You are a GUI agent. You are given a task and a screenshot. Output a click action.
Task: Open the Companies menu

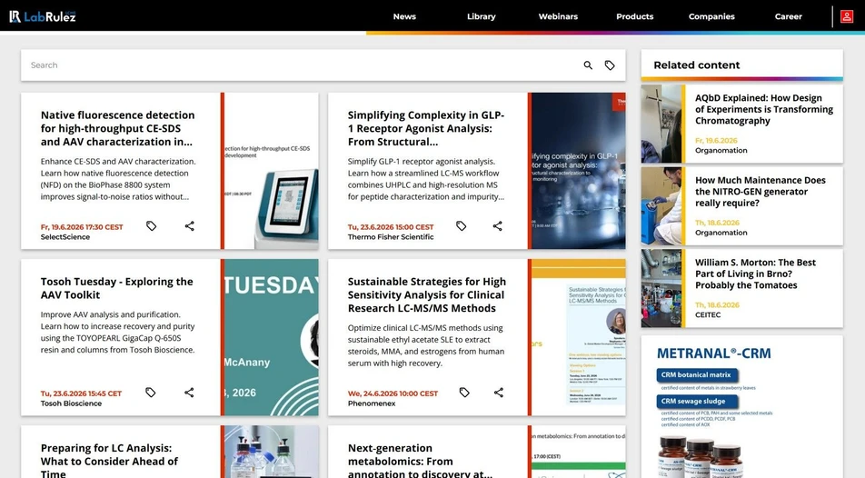711,16
